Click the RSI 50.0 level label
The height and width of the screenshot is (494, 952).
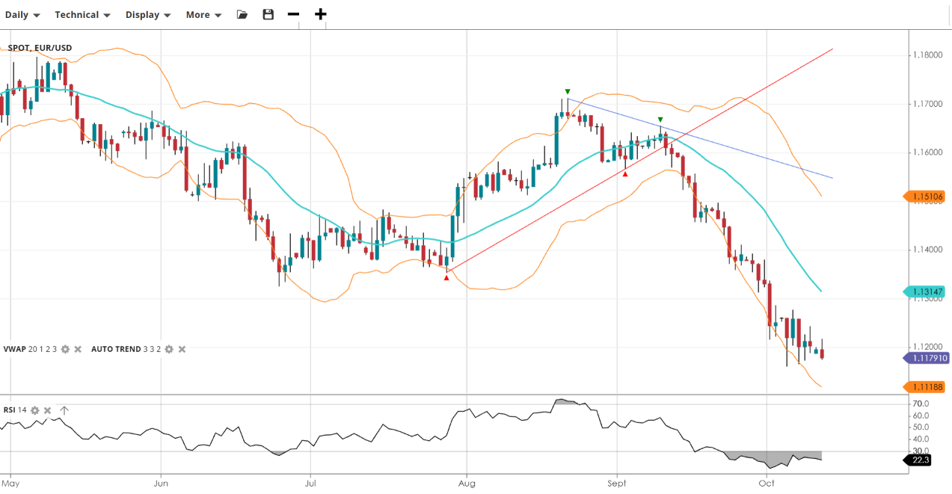[921, 427]
